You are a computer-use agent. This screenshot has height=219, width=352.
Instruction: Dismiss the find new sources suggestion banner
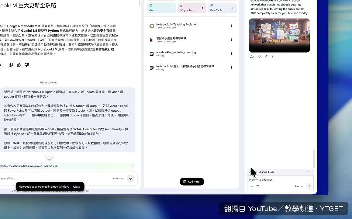[x=132, y=166]
